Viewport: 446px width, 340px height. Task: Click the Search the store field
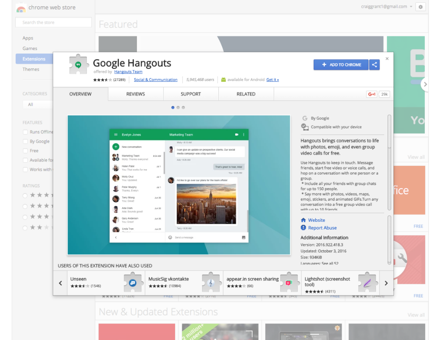click(53, 22)
